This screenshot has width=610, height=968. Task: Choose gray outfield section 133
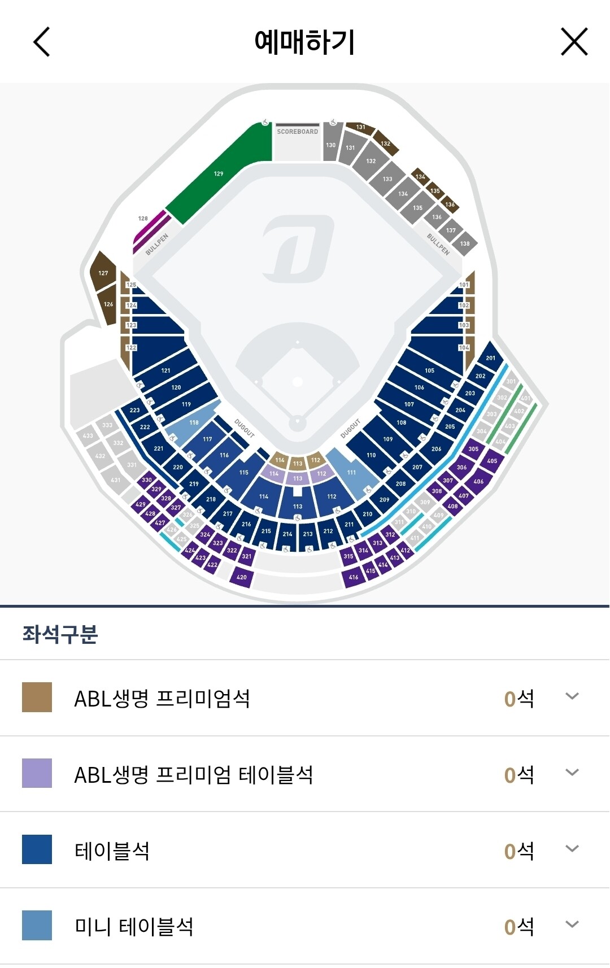click(x=387, y=178)
